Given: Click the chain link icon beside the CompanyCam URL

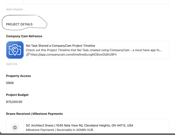Looking at the screenshot, I should (x=28, y=55).
